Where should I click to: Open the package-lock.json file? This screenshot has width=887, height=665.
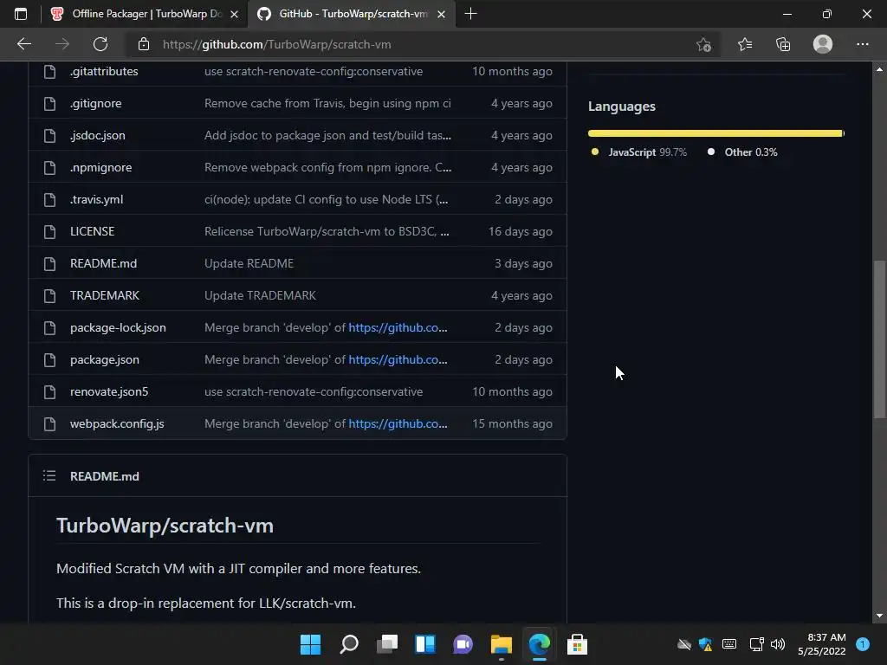(x=118, y=327)
